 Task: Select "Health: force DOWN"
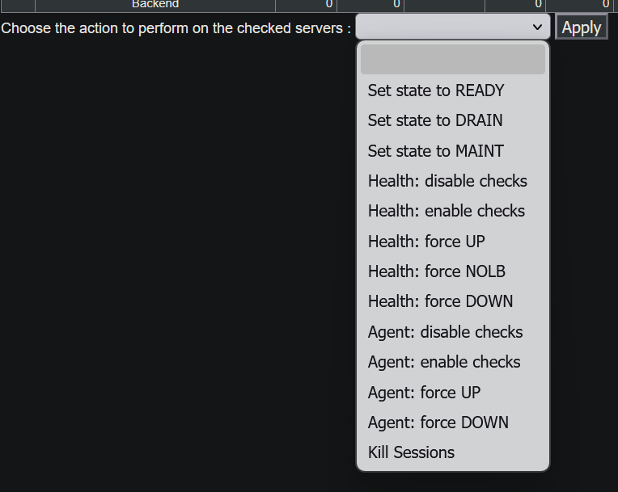click(440, 301)
